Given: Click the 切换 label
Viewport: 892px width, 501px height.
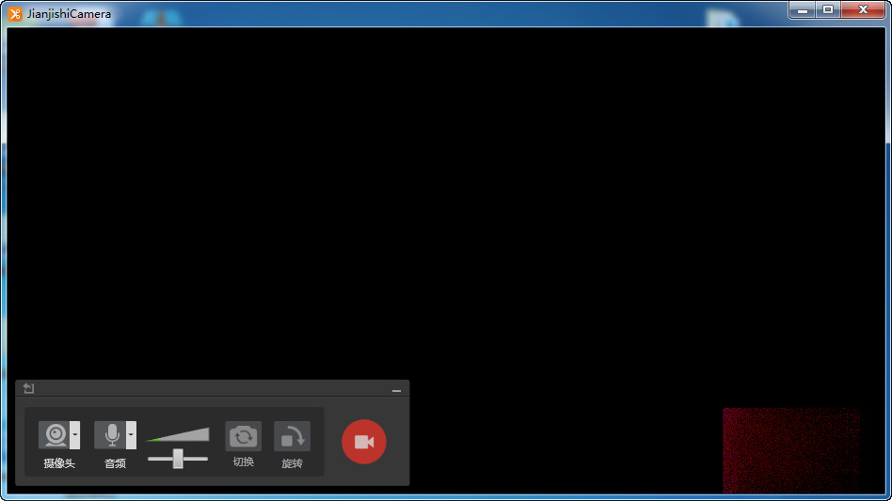Looking at the screenshot, I should coord(244,462).
